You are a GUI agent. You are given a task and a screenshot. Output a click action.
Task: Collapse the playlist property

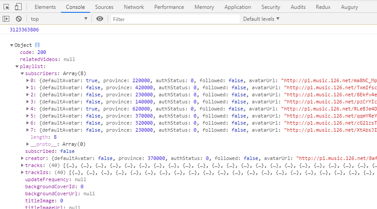(17, 66)
